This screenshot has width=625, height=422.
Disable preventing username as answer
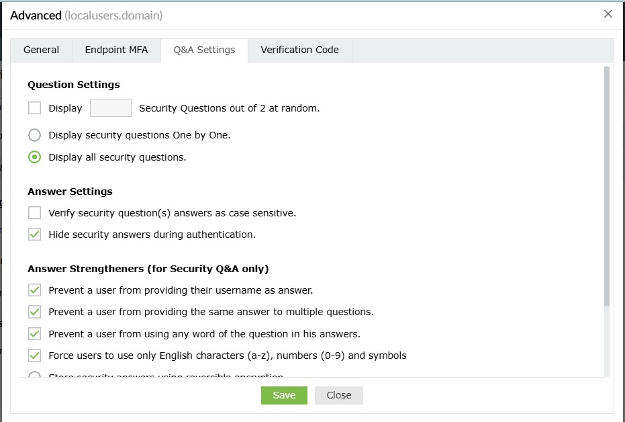(34, 290)
